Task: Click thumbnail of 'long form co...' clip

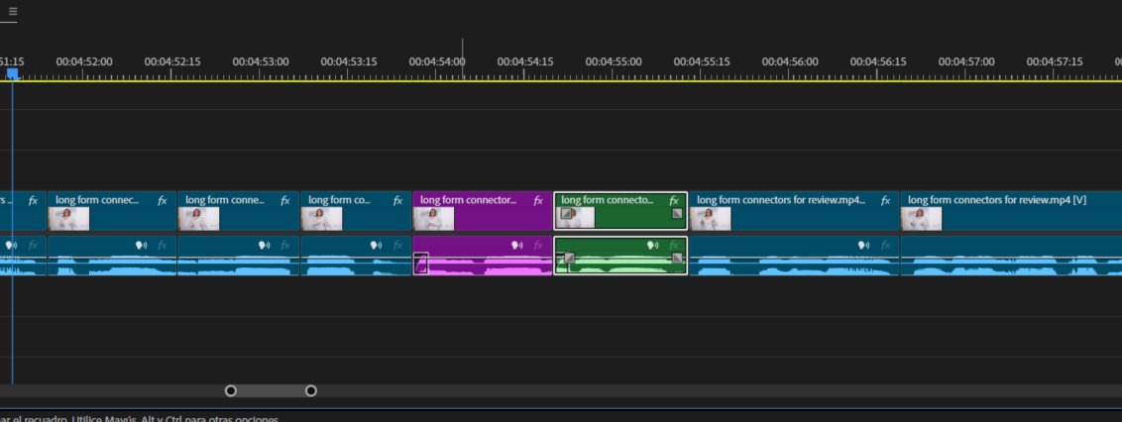Action: (x=322, y=219)
